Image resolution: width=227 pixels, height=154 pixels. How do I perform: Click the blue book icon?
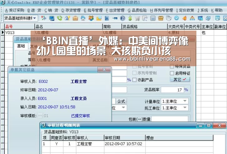(107, 18)
